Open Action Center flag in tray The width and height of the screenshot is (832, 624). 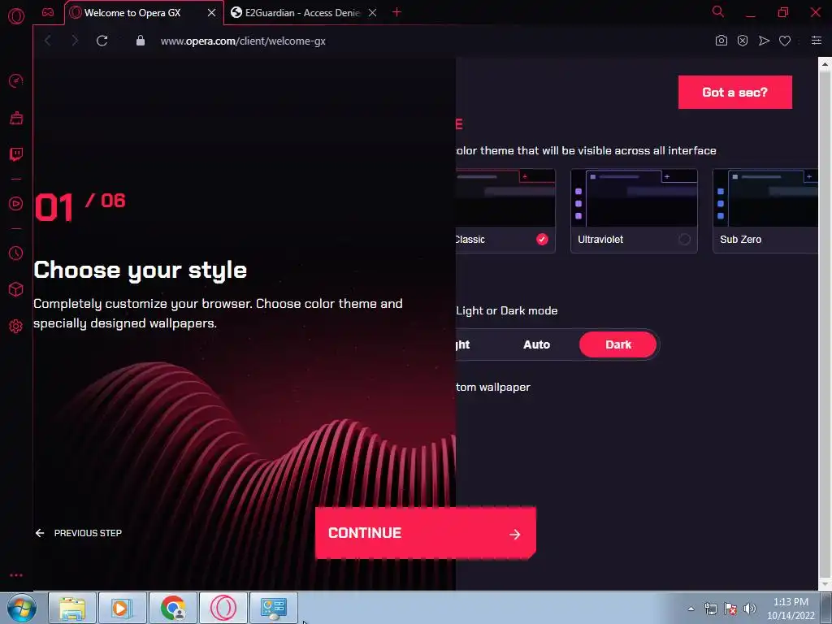(x=730, y=609)
